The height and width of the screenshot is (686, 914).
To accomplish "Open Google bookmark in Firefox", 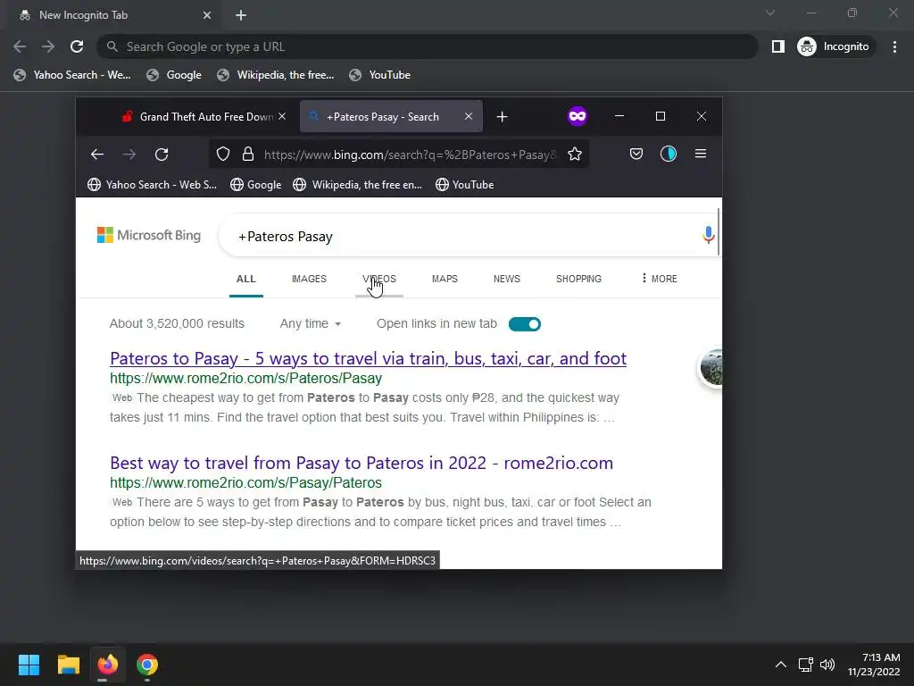I will point(256,185).
